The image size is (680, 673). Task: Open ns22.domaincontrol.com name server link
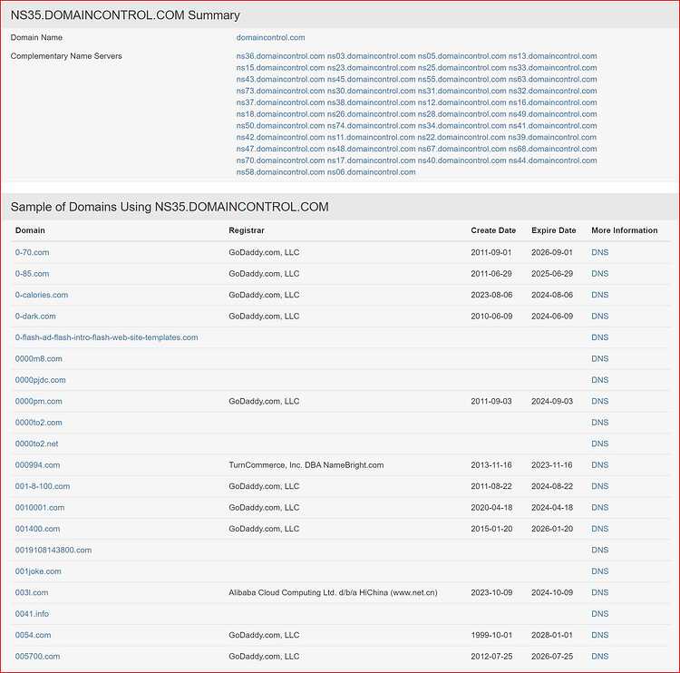click(461, 137)
